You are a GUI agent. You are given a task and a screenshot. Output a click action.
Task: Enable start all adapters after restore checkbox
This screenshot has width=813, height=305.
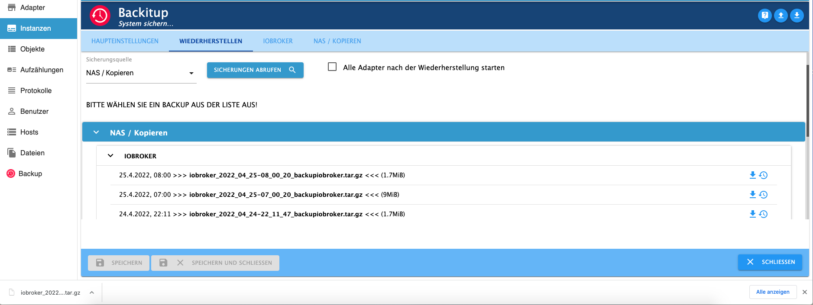point(332,67)
